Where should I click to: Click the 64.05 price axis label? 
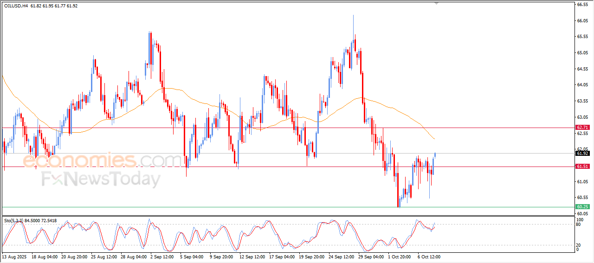point(582,85)
